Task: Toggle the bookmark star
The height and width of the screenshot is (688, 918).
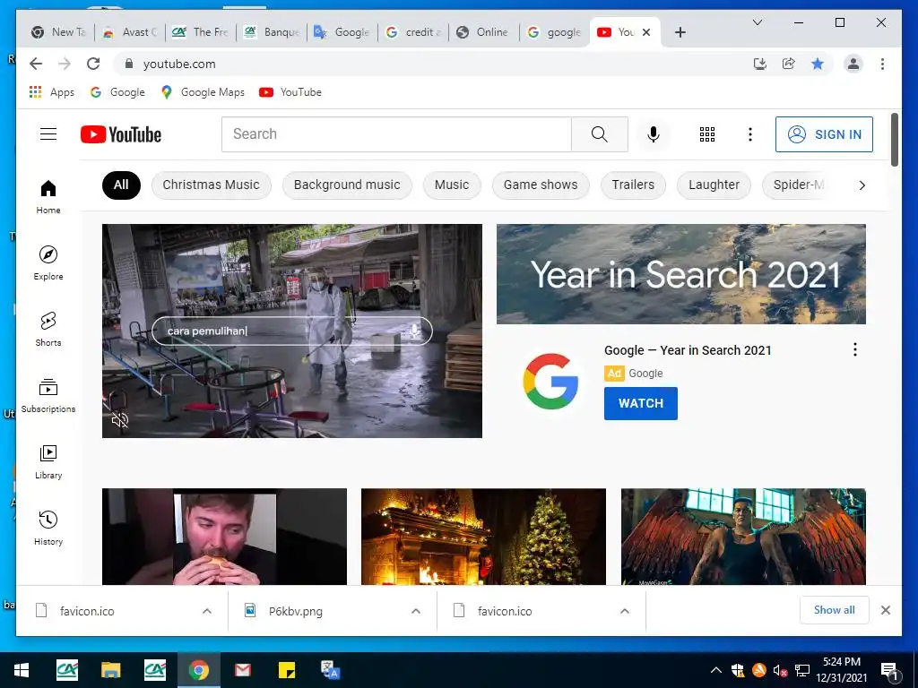Action: (818, 64)
